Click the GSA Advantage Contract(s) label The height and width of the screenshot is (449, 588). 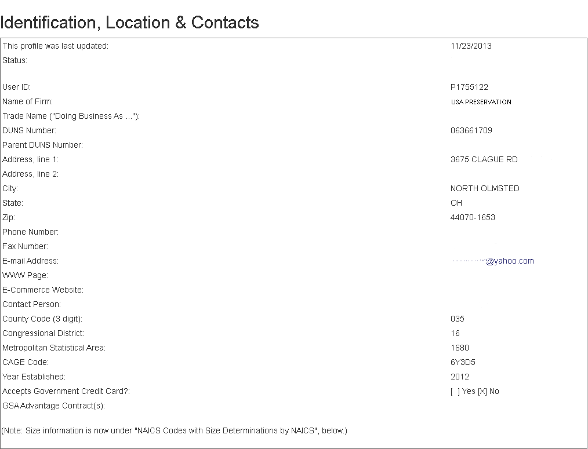53,406
